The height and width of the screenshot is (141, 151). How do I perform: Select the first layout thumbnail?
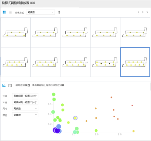tap(15, 32)
